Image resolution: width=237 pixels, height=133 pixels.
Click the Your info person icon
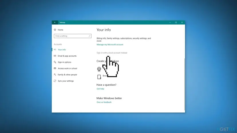pos(55,49)
